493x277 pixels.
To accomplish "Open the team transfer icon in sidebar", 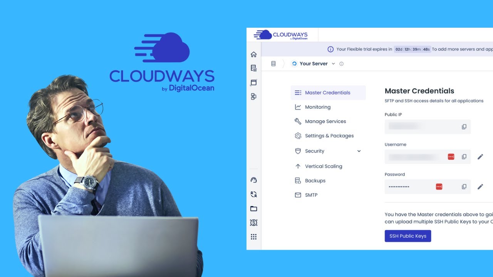I will 253,194.
